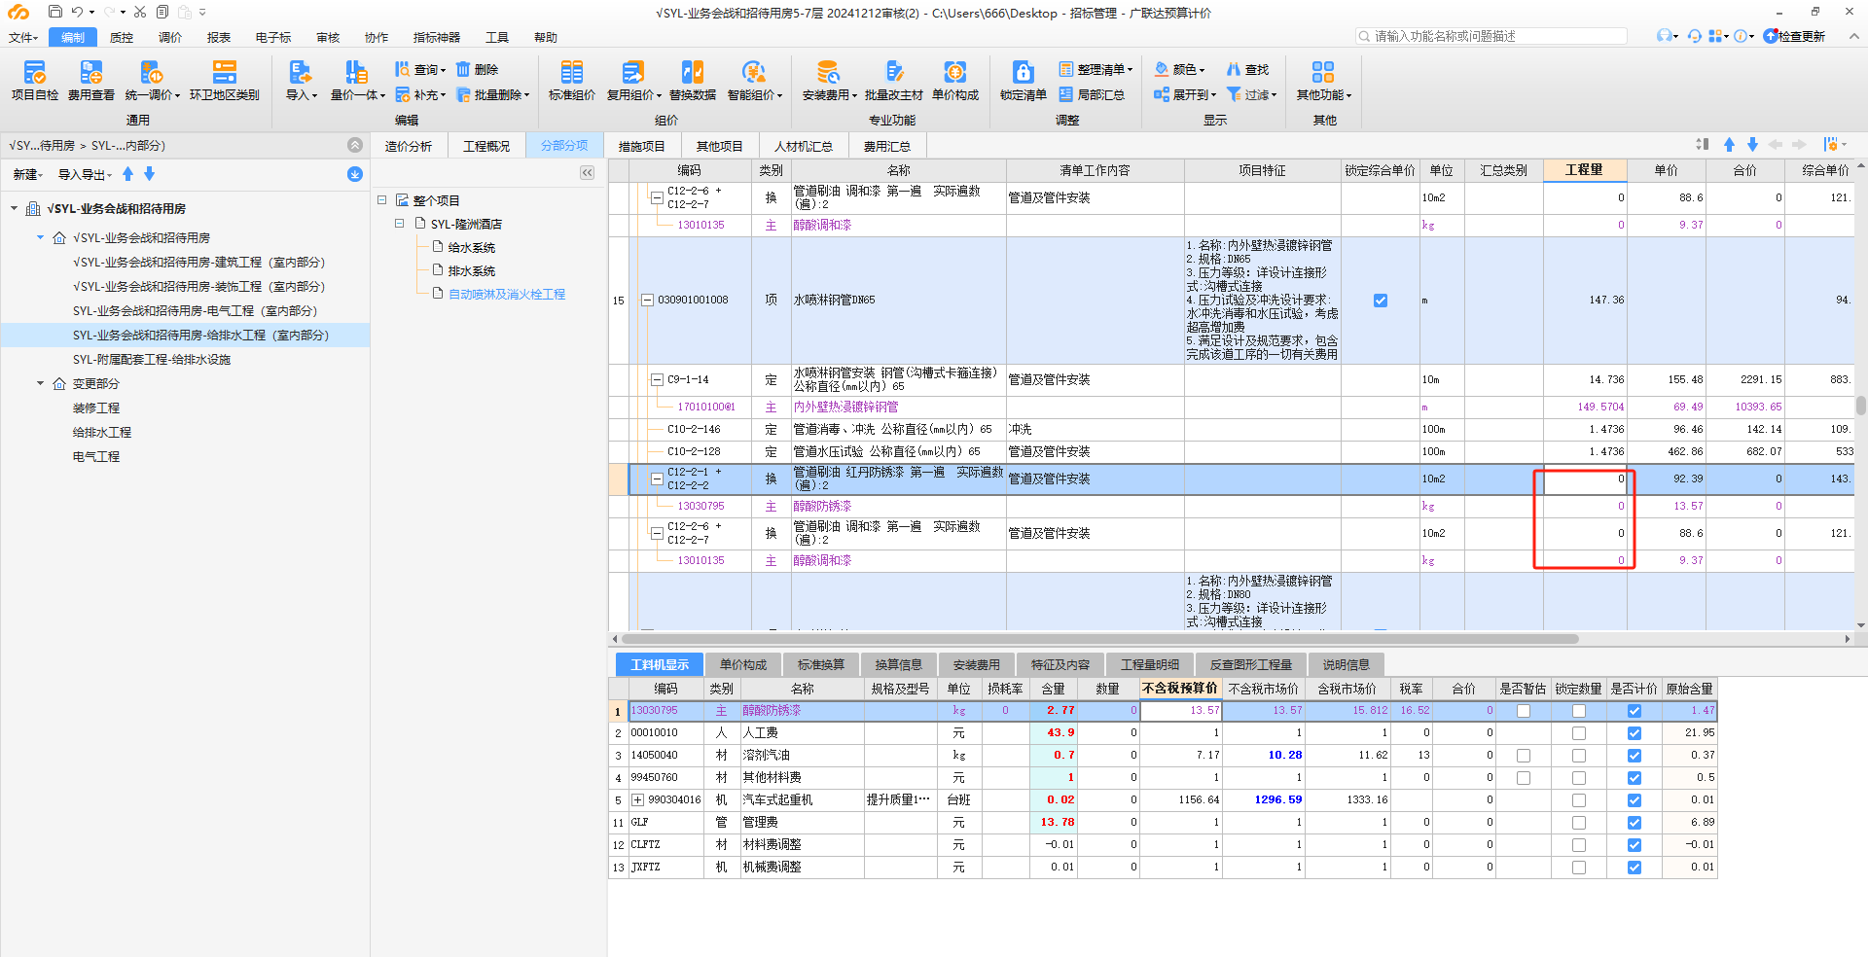The width and height of the screenshot is (1868, 957).
Task: Click 检查更新 check for updates
Action: [x=1794, y=36]
